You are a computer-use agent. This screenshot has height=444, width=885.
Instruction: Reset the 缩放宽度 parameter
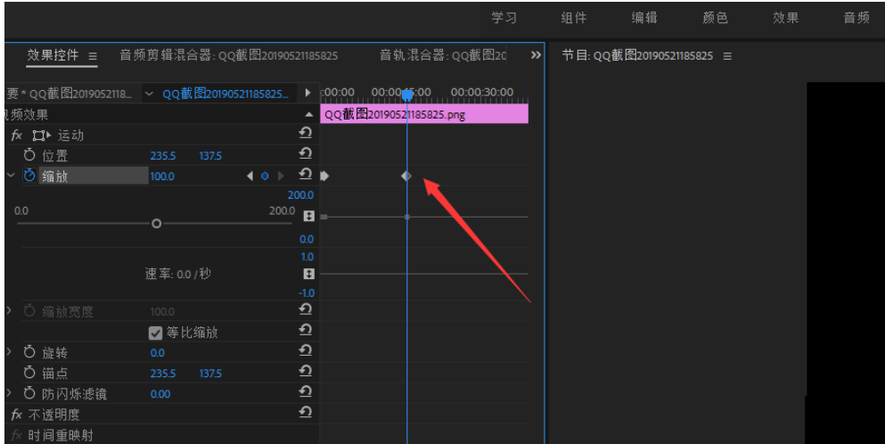pyautogui.click(x=306, y=309)
